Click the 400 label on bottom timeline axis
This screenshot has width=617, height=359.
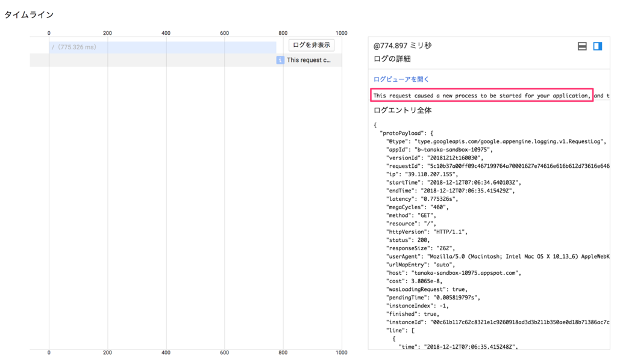coord(166,353)
